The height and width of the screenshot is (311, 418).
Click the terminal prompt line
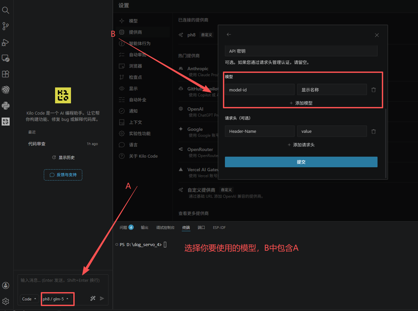tap(143, 245)
